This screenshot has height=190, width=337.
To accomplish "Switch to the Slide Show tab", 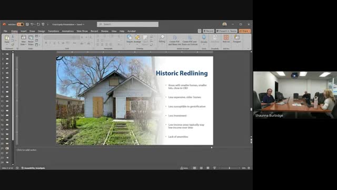I will tap(82, 31).
